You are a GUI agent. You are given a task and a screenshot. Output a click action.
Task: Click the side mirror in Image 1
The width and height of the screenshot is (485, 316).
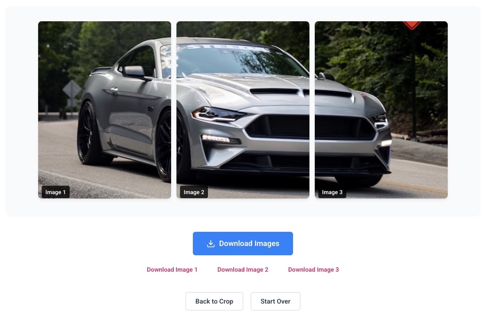tap(135, 73)
